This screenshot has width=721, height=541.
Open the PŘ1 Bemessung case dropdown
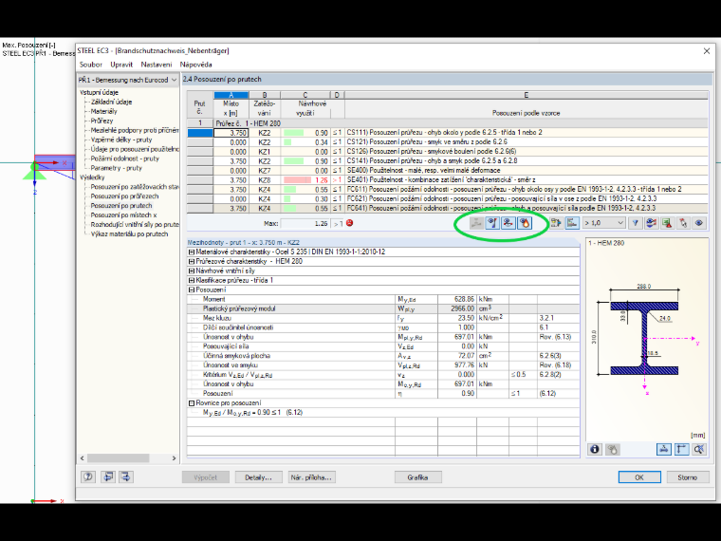click(127, 80)
